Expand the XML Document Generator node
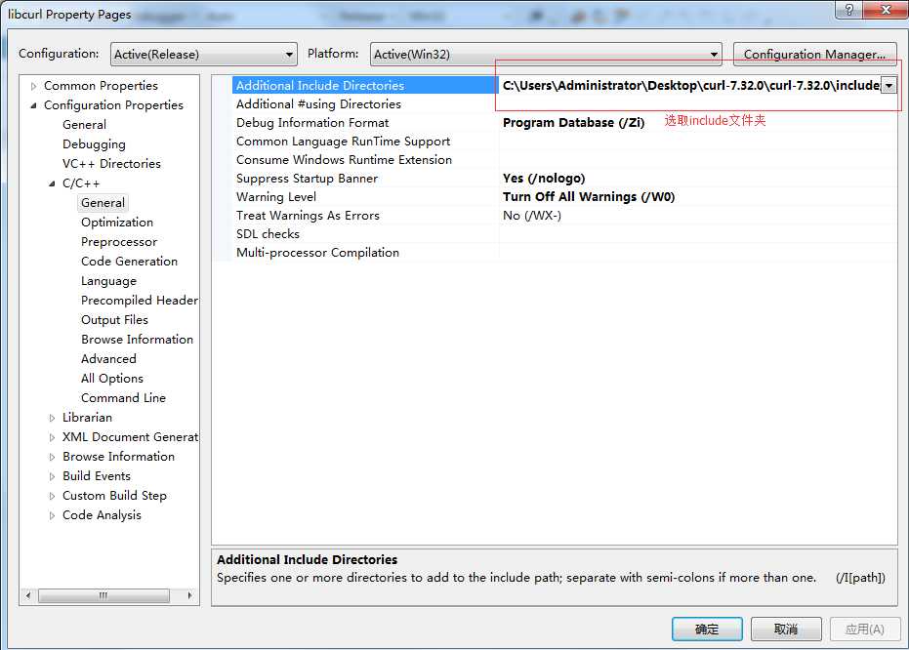This screenshot has height=650, width=909. pyautogui.click(x=52, y=437)
